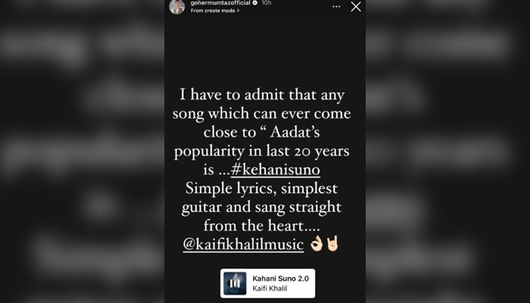Tap the blurred area right of the story

[447, 151]
